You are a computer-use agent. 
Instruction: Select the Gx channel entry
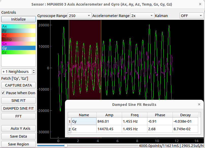point(19,44)
